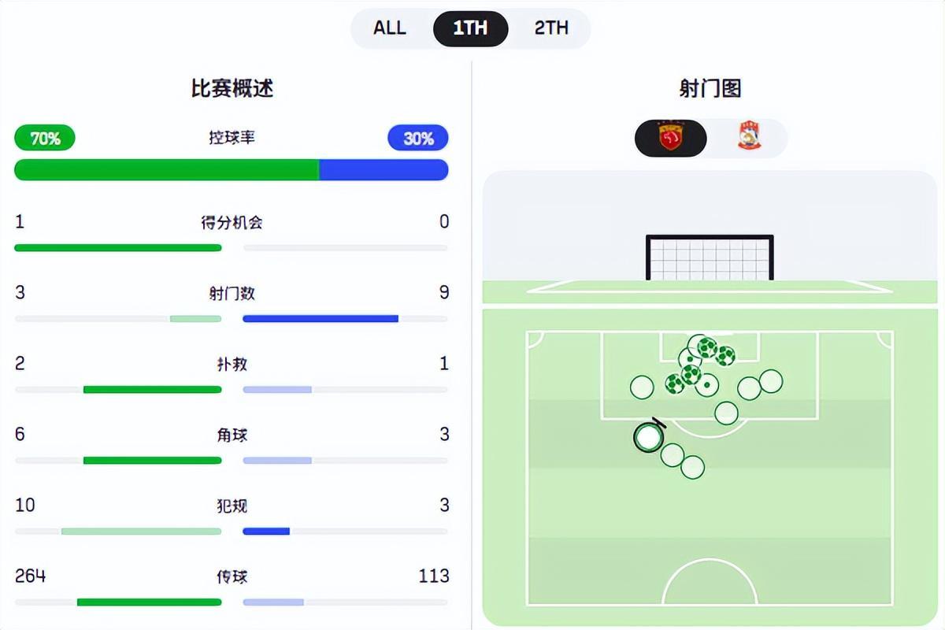Click the blue 30% possession badge
This screenshot has height=630, width=945.
[418, 139]
